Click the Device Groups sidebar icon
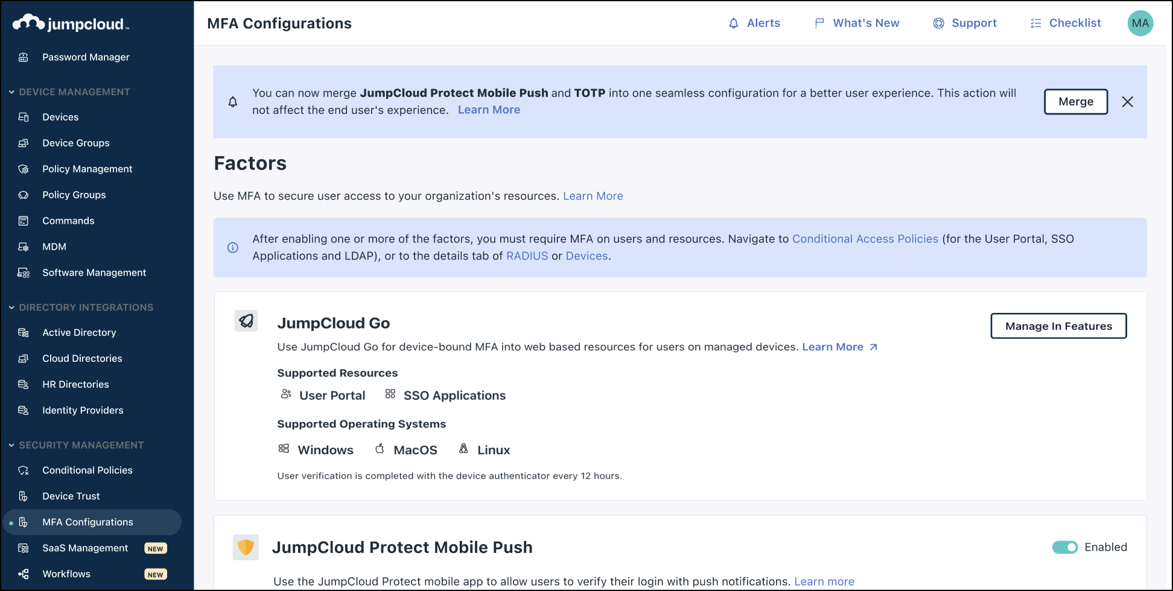 pyautogui.click(x=24, y=143)
